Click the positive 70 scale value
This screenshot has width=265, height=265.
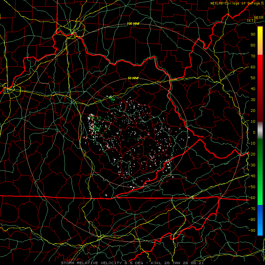253,56
